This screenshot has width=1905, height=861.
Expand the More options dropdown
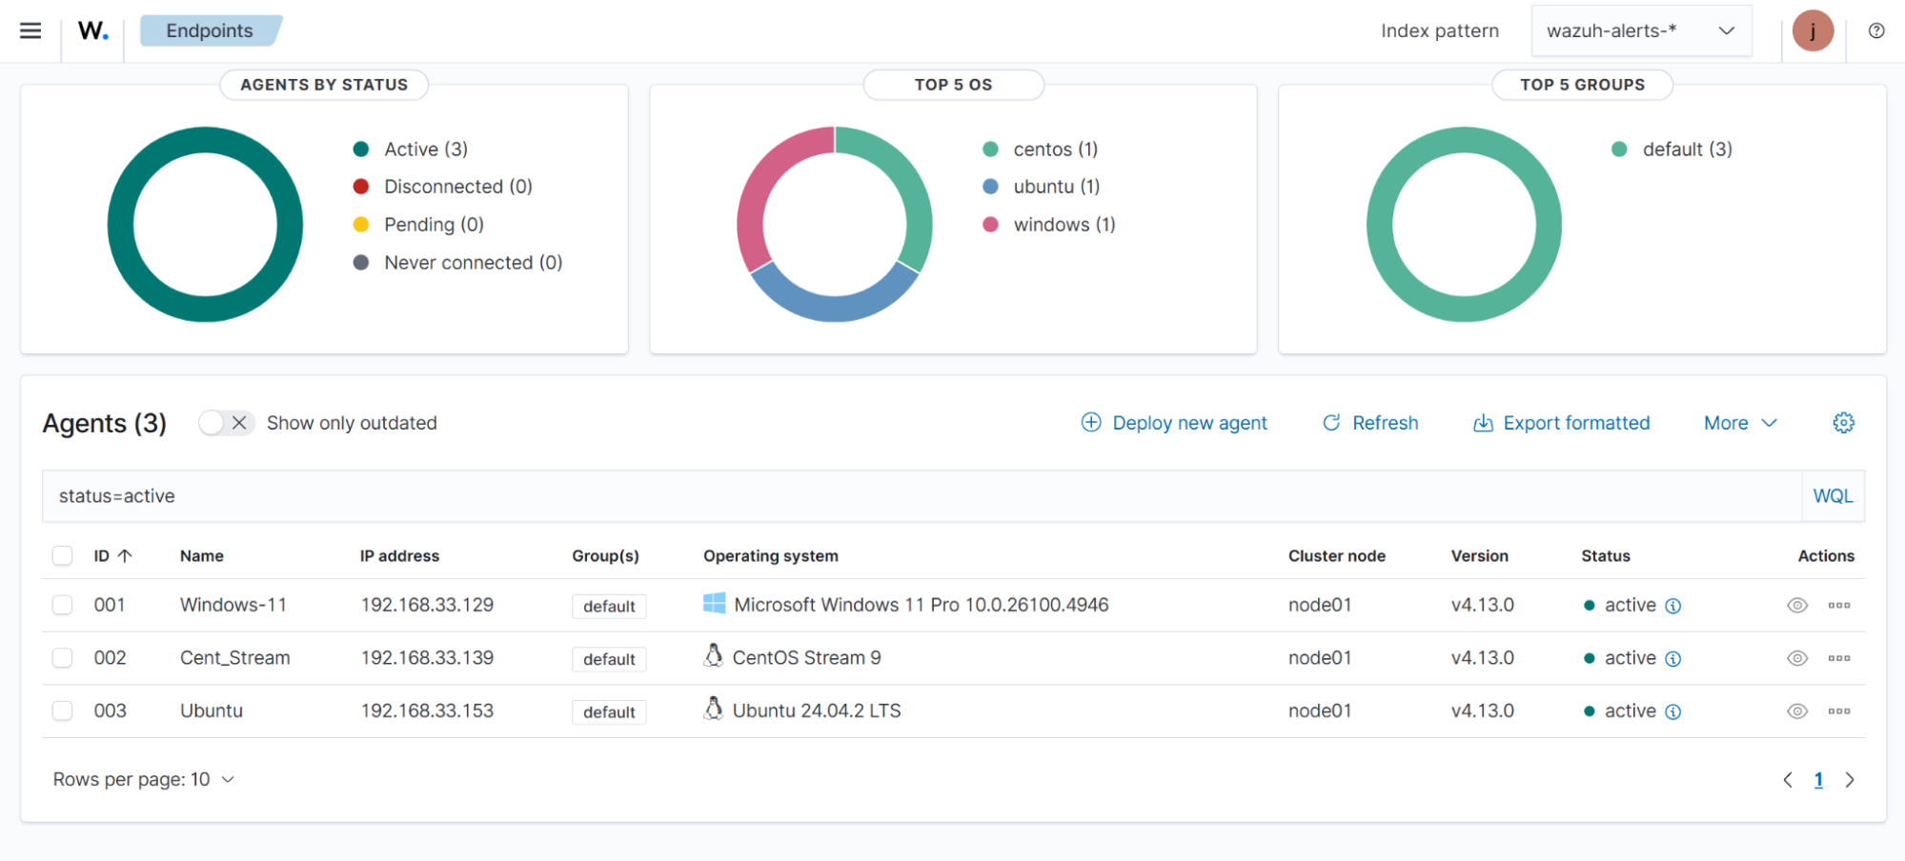[1737, 422]
